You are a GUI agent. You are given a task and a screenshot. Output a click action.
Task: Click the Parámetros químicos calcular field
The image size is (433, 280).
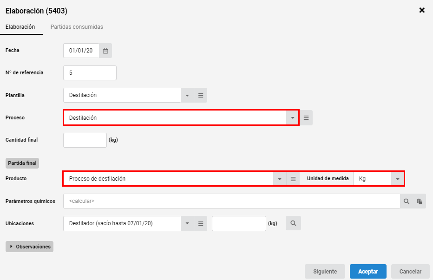click(x=232, y=202)
